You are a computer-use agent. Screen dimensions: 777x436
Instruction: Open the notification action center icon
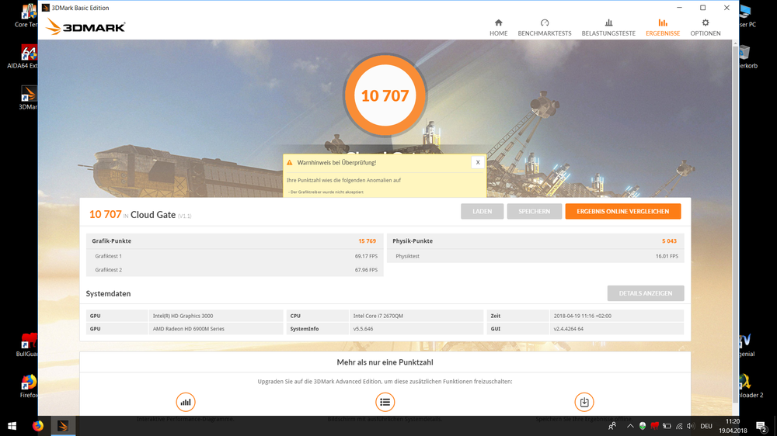(761, 426)
